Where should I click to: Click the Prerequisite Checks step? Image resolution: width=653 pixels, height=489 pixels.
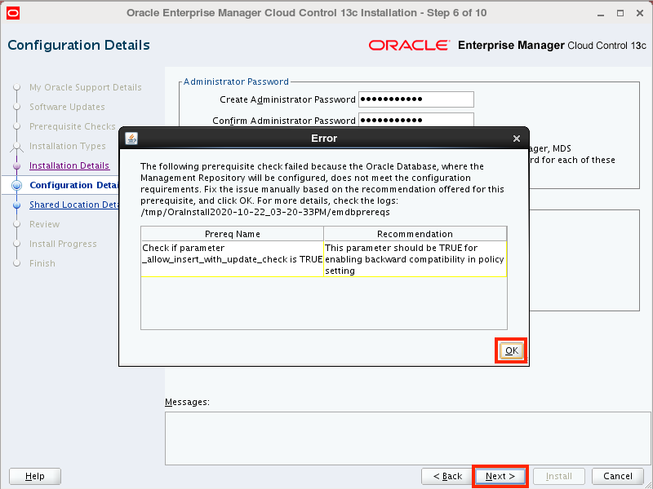[73, 126]
